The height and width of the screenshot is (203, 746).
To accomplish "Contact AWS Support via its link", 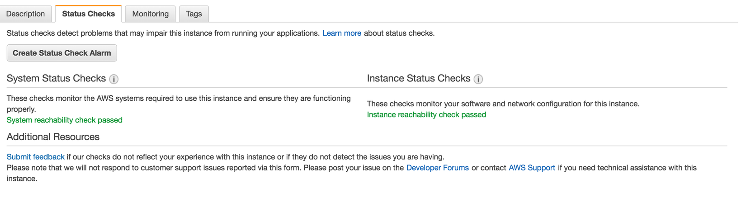I will (532, 168).
